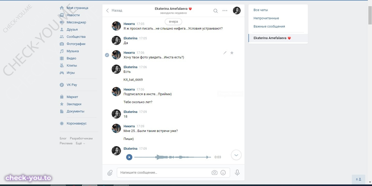Open Разработчикам footer link
Viewport: 372px width, 186px height.
81,138
